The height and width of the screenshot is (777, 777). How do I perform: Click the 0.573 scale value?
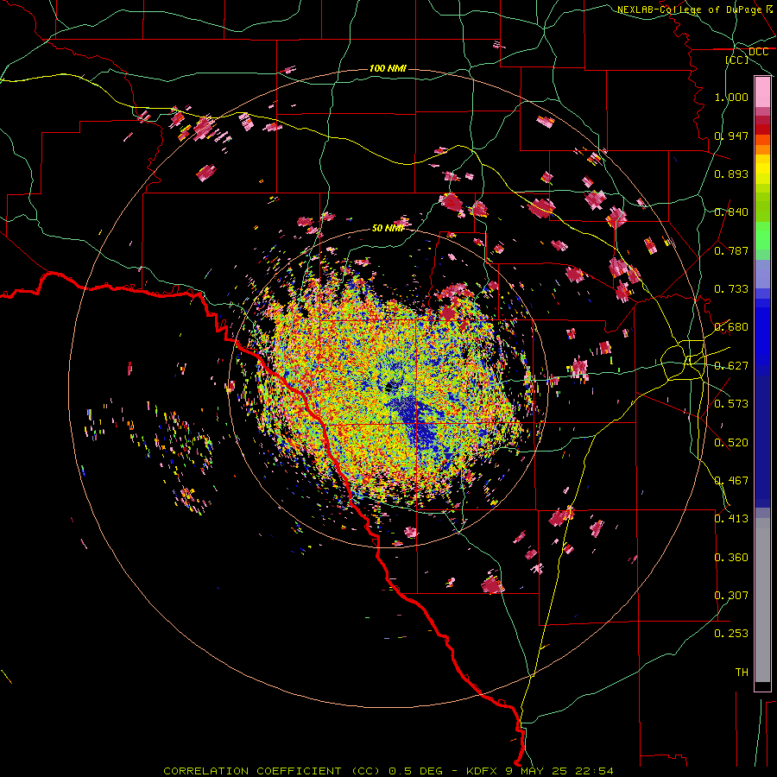pyautogui.click(x=731, y=404)
